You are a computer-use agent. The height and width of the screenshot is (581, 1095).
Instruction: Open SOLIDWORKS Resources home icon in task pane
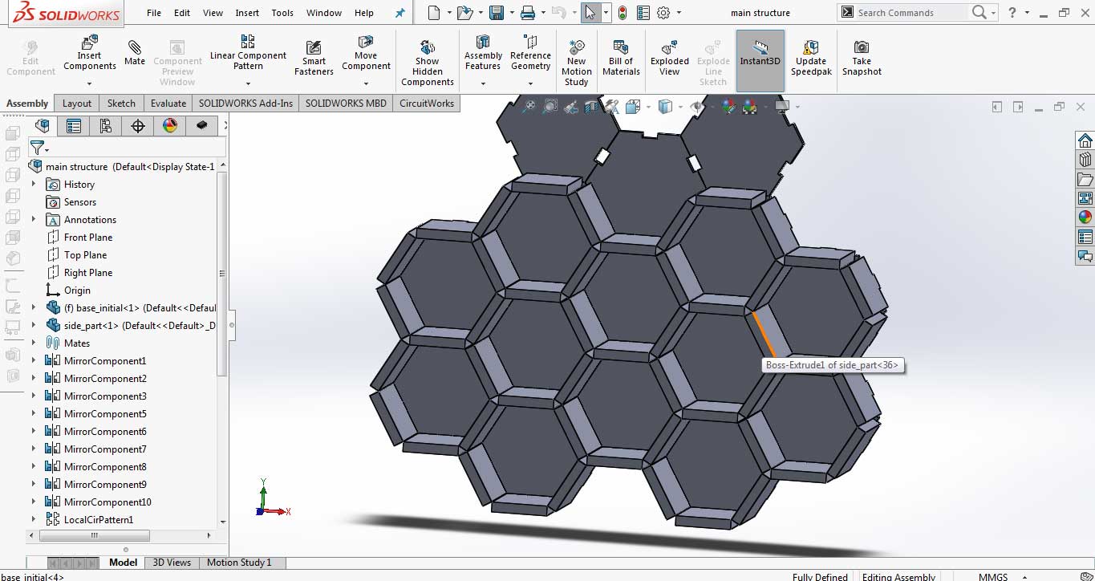pos(1085,140)
